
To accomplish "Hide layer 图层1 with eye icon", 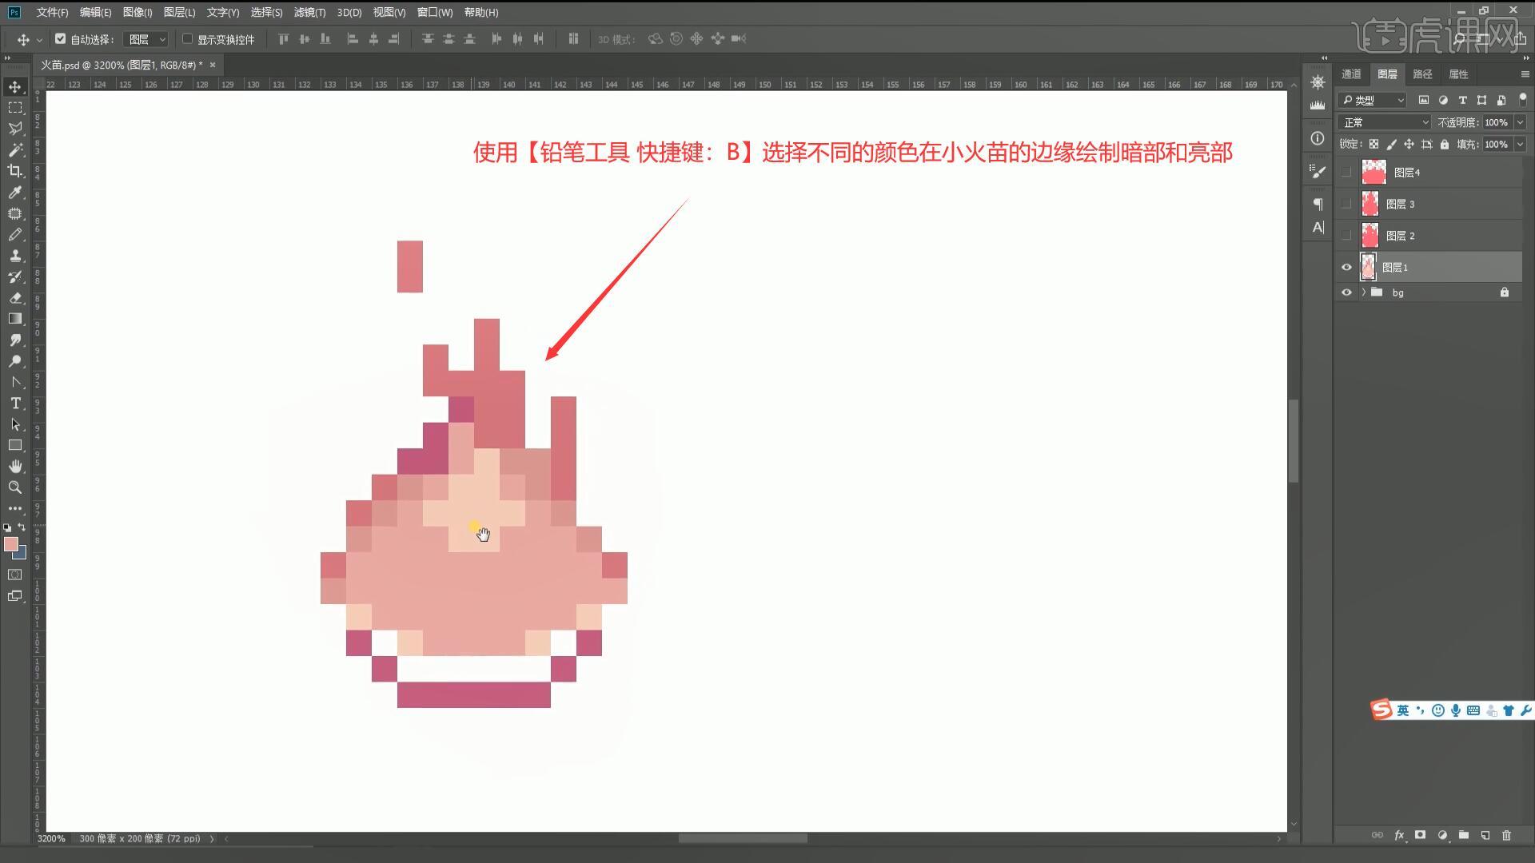I will click(1346, 268).
